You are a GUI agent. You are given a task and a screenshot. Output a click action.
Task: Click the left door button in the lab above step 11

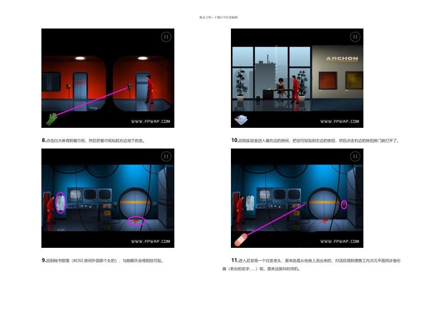(304, 205)
